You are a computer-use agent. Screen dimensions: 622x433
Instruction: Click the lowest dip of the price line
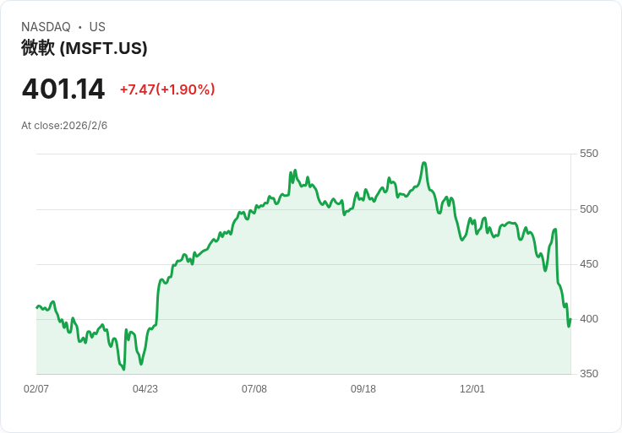(x=123, y=369)
